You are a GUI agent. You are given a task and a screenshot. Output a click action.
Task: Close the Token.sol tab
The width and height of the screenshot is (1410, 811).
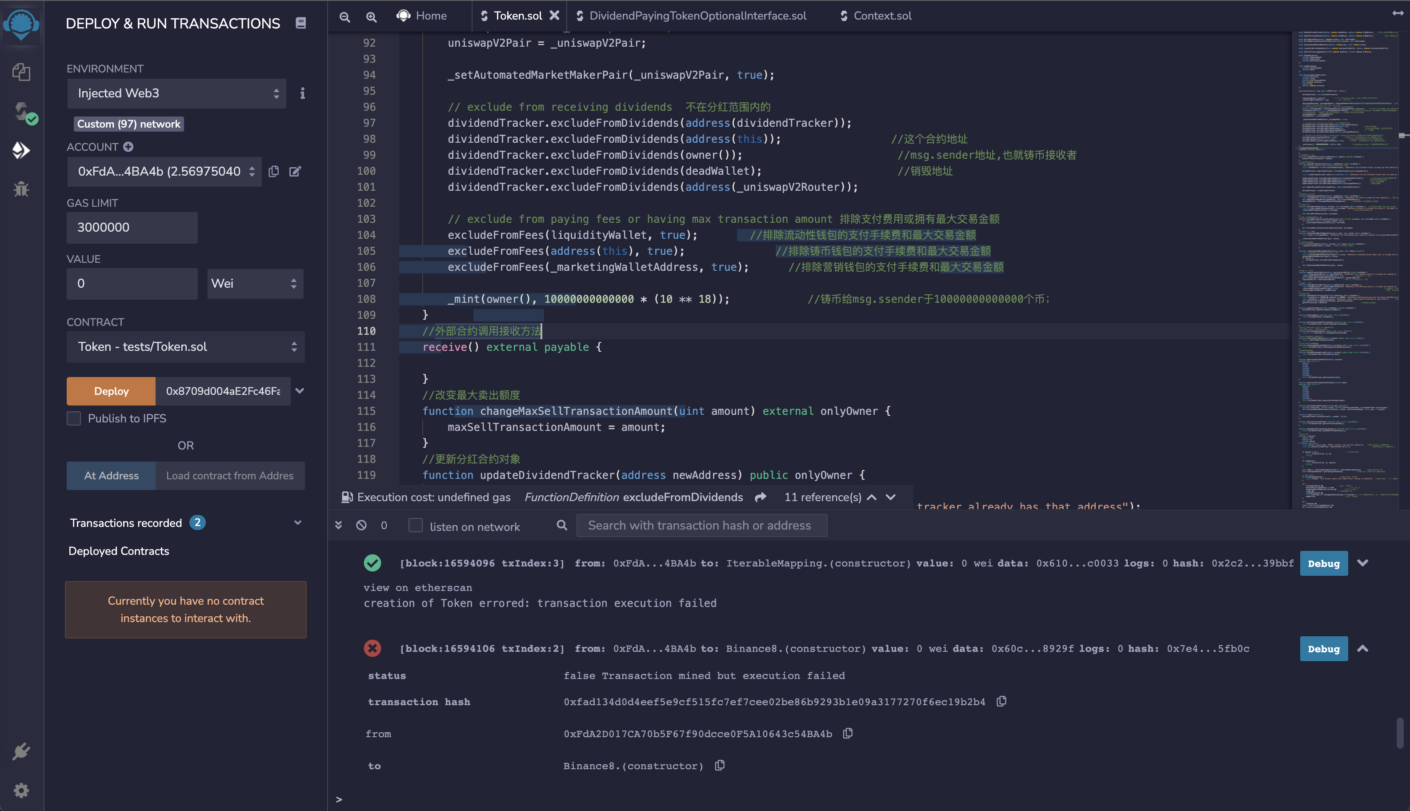(554, 16)
